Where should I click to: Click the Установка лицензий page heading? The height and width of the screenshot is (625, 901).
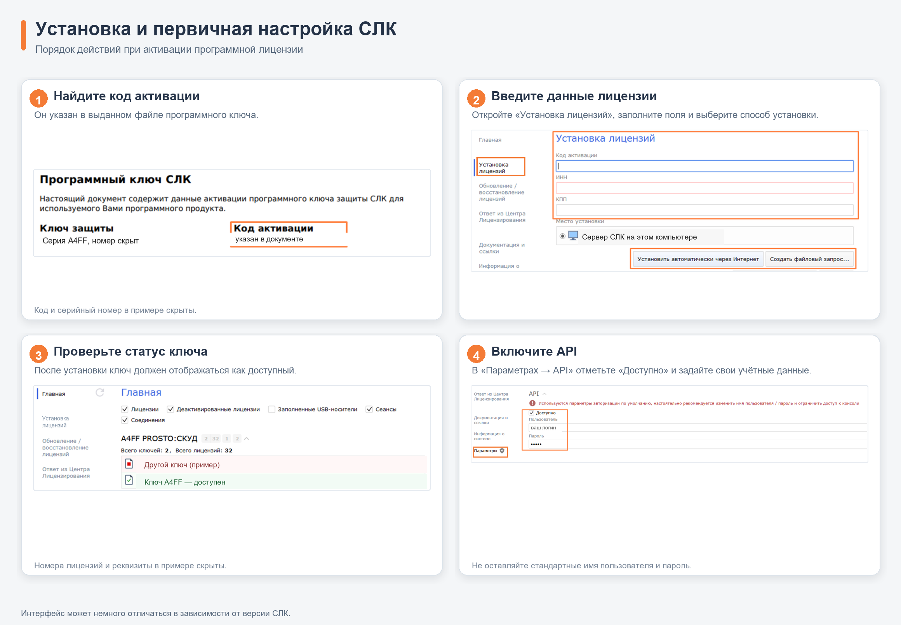605,138
